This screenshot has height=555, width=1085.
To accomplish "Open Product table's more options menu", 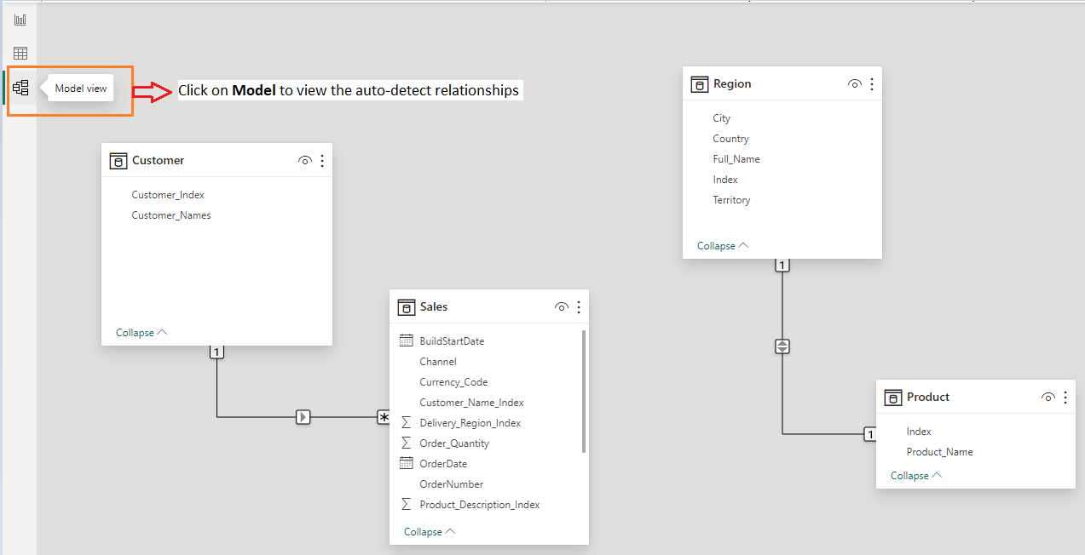I will [x=1065, y=398].
